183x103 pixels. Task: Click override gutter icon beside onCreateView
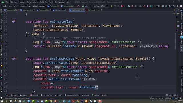(13, 21)
